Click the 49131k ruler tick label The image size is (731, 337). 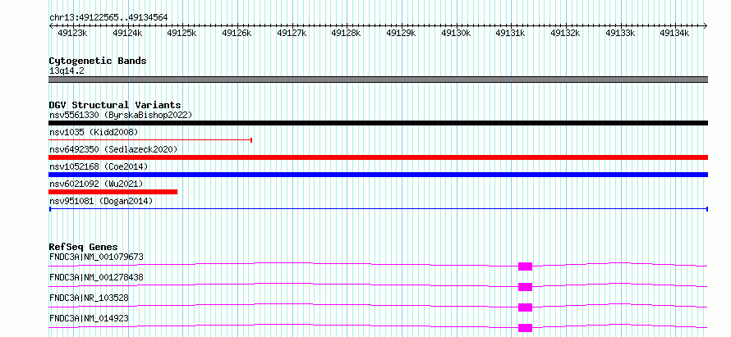click(x=511, y=33)
